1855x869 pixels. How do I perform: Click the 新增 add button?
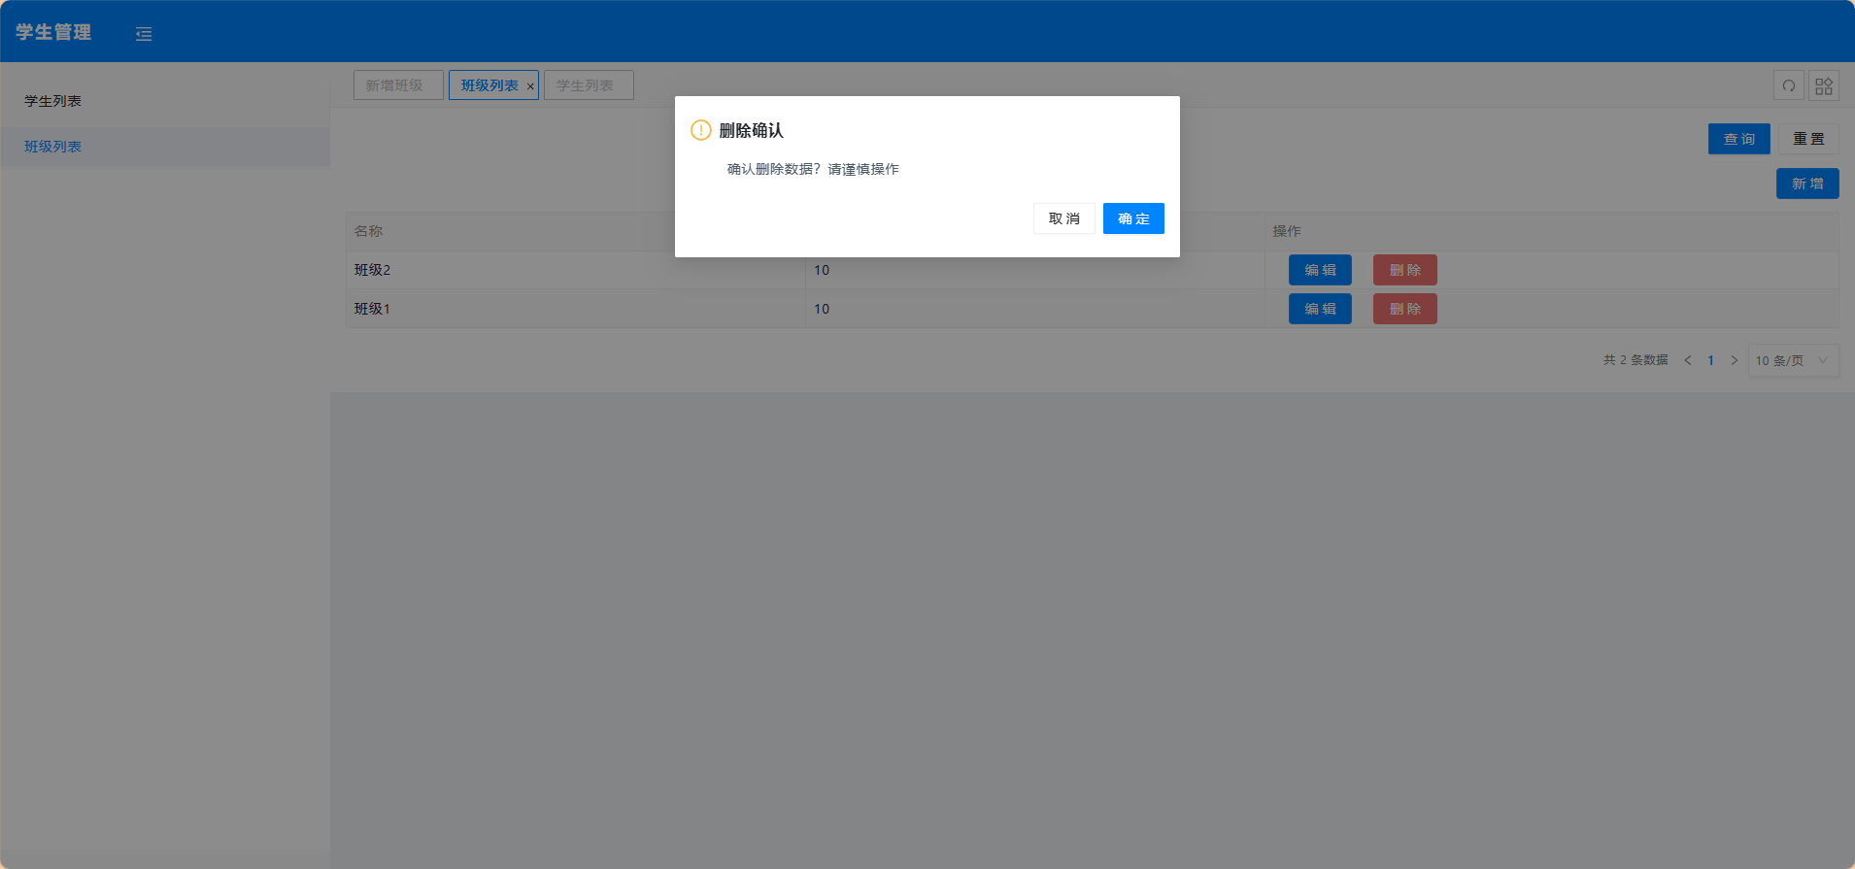1806,184
